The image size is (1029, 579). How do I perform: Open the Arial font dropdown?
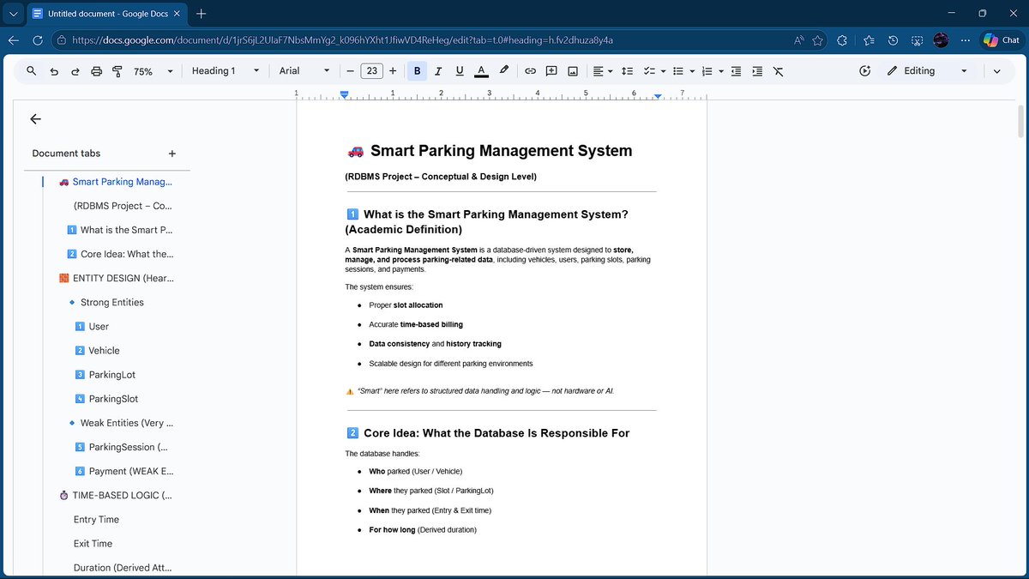(304, 71)
